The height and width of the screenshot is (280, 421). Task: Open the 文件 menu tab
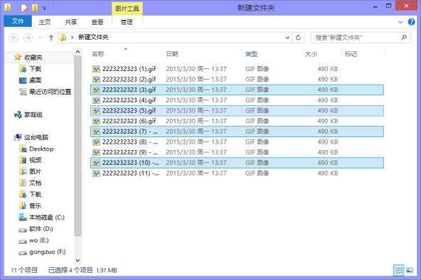pyautogui.click(x=18, y=21)
